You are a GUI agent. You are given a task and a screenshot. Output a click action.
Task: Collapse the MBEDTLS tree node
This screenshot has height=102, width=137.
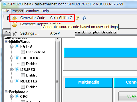click(11, 81)
